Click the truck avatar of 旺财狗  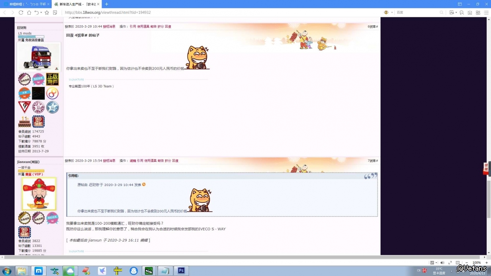tap(39, 57)
